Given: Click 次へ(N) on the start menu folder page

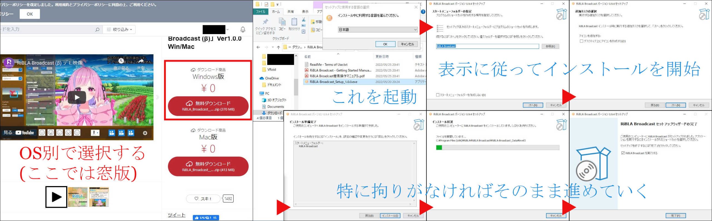Looking at the screenshot, I should (x=533, y=105).
